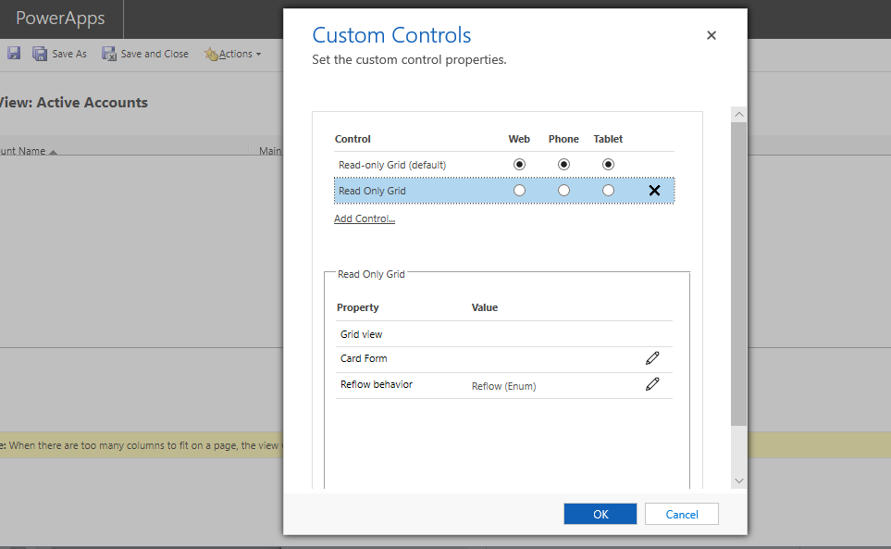Click the Save disk icon in toolbar

[x=14, y=54]
